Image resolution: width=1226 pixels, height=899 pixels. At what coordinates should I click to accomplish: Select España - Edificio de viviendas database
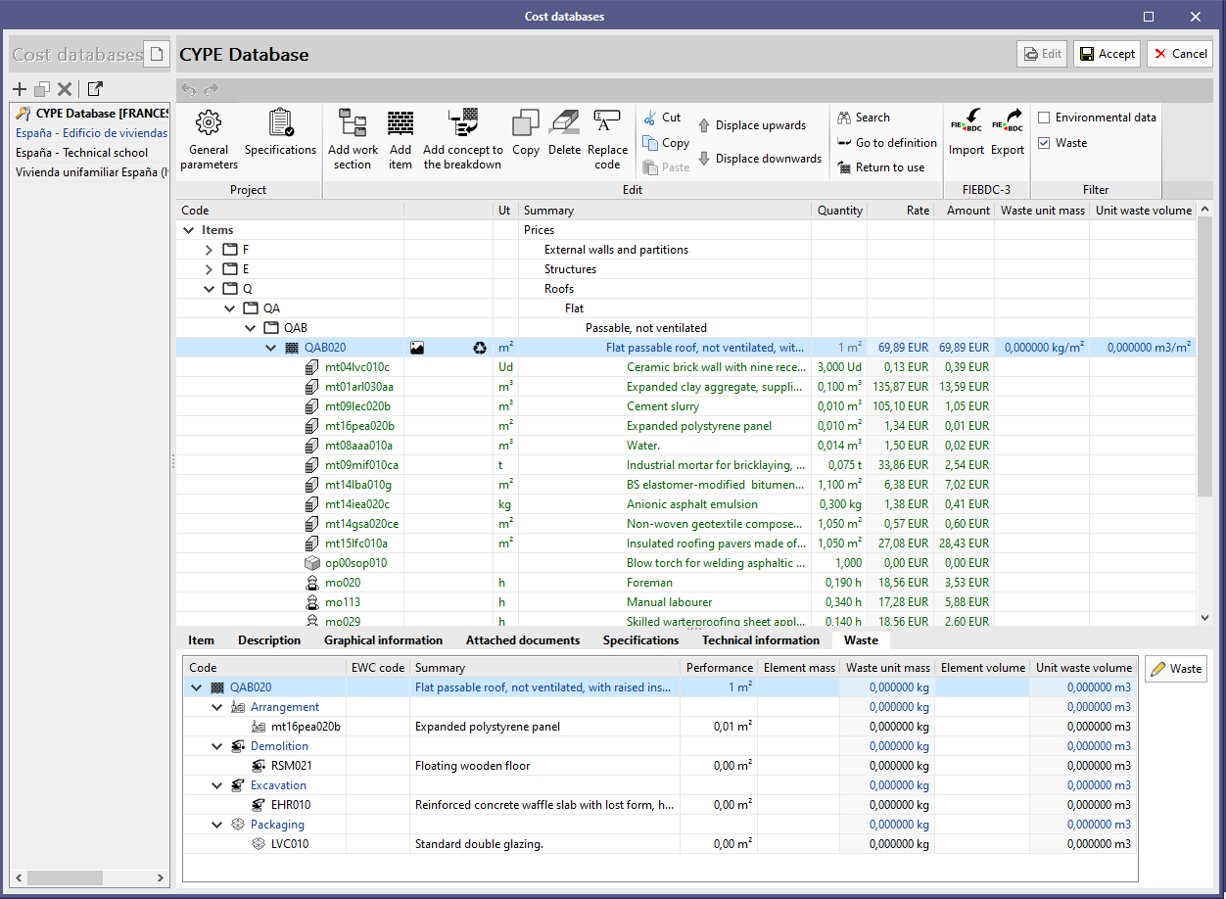pyautogui.click(x=90, y=133)
